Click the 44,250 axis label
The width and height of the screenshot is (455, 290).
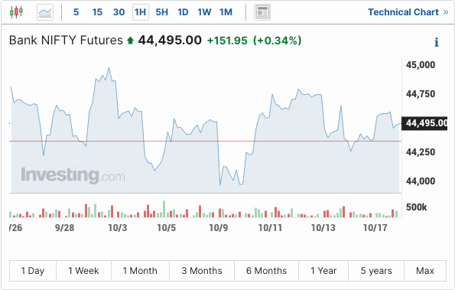[421, 152]
